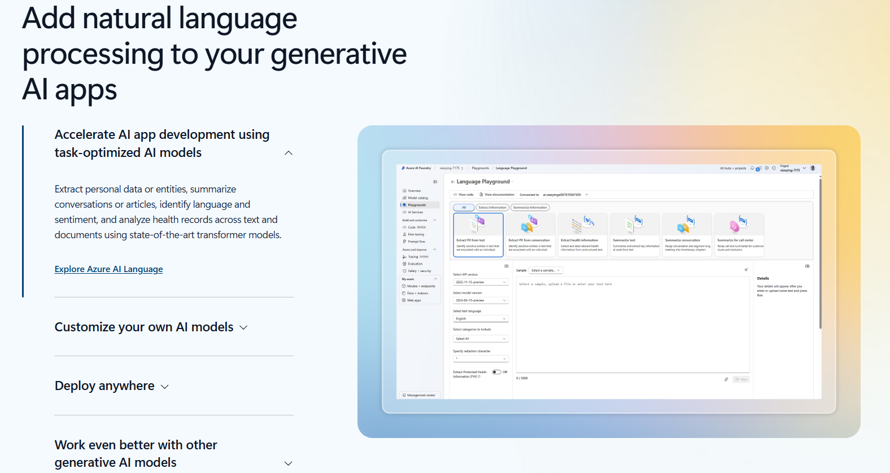
Task: Collapse the left sidebar using the panel icon
Action: click(435, 182)
